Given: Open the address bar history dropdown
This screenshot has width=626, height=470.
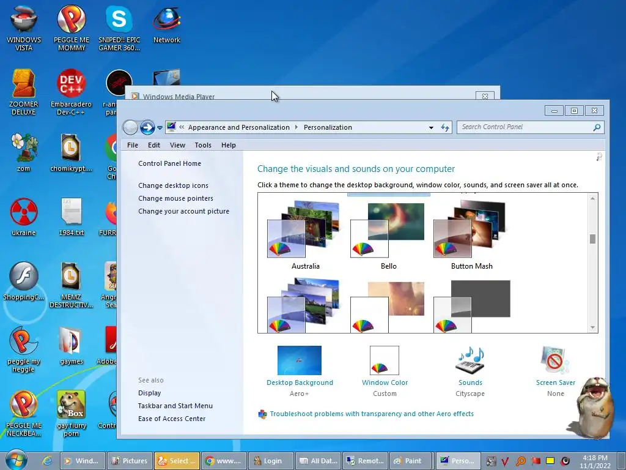Looking at the screenshot, I should point(431,127).
